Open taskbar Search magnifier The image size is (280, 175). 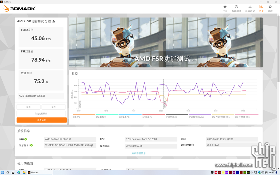(x=8, y=172)
